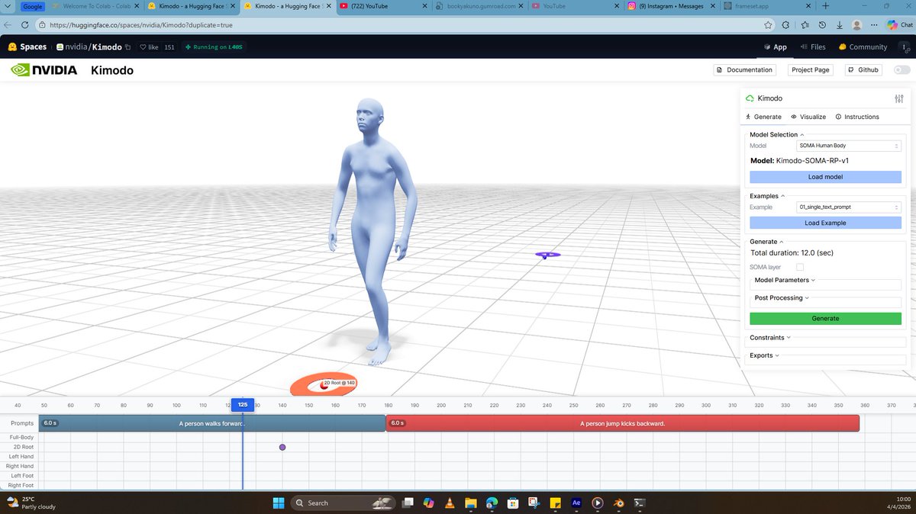Switch to the Visualize tab
Image resolution: width=916 pixels, height=514 pixels.
click(x=808, y=117)
